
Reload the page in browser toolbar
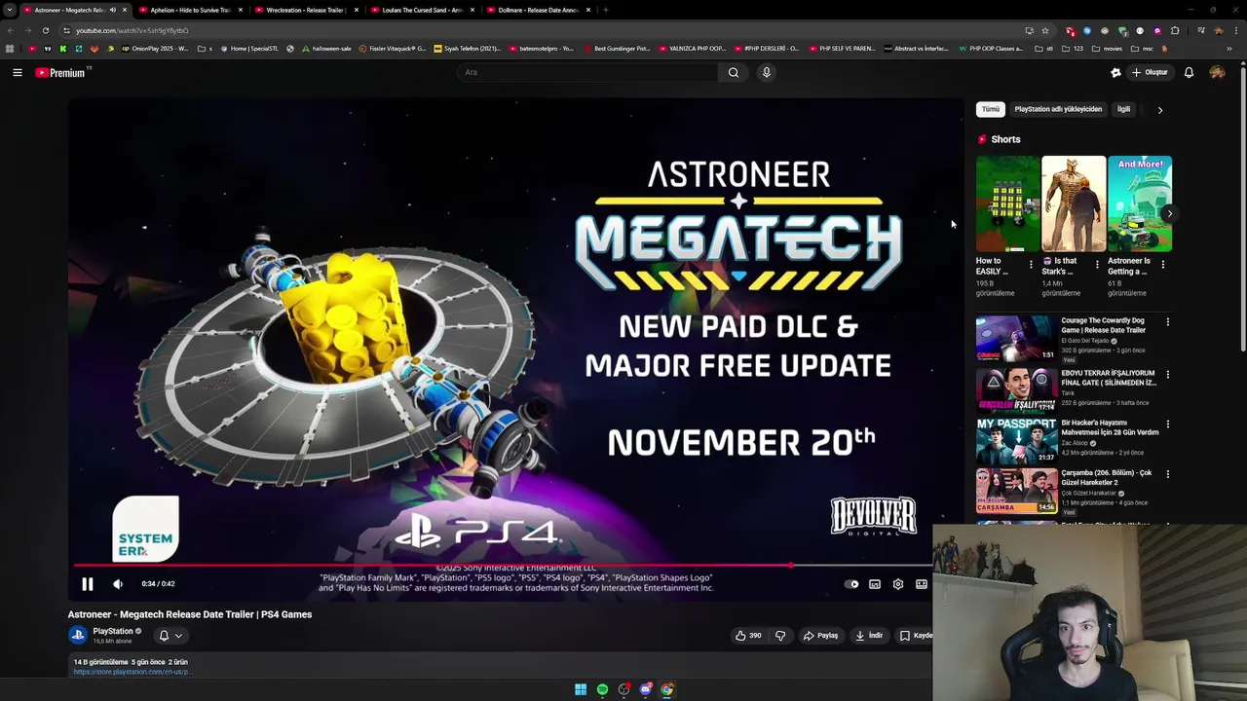(46, 30)
